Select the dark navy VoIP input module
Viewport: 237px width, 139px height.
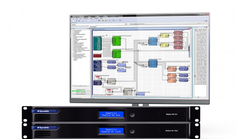97,66
